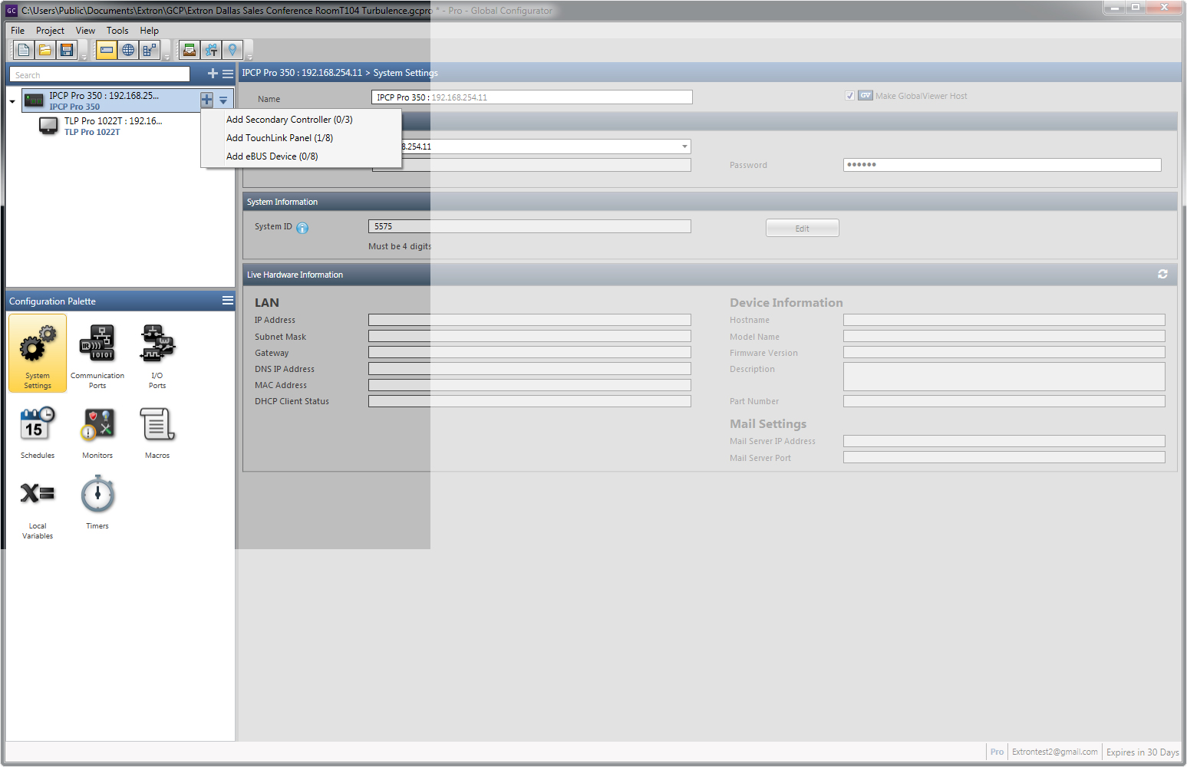Screen dimensions: 1187x767
Task: Open System Settings in the palette
Action: coord(38,354)
